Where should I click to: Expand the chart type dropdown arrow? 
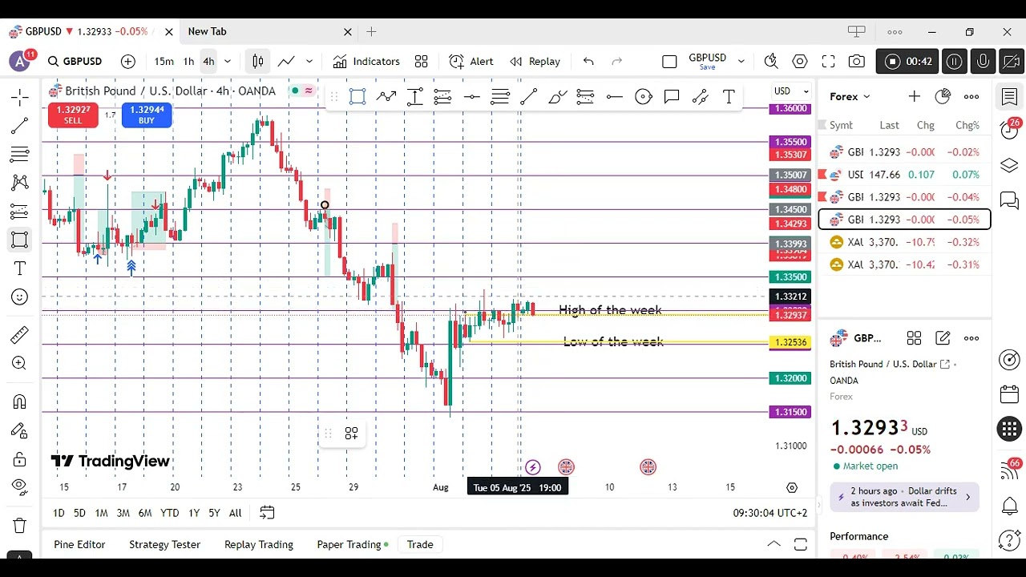click(309, 62)
